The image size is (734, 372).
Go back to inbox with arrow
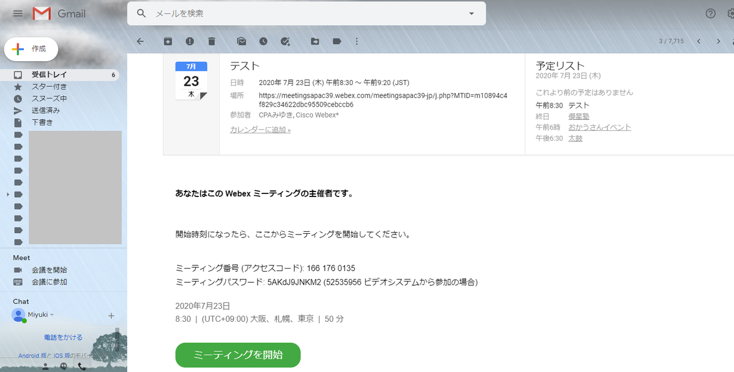(x=140, y=41)
